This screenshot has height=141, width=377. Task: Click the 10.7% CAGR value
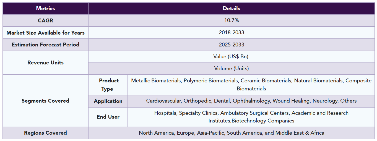coord(232,20)
